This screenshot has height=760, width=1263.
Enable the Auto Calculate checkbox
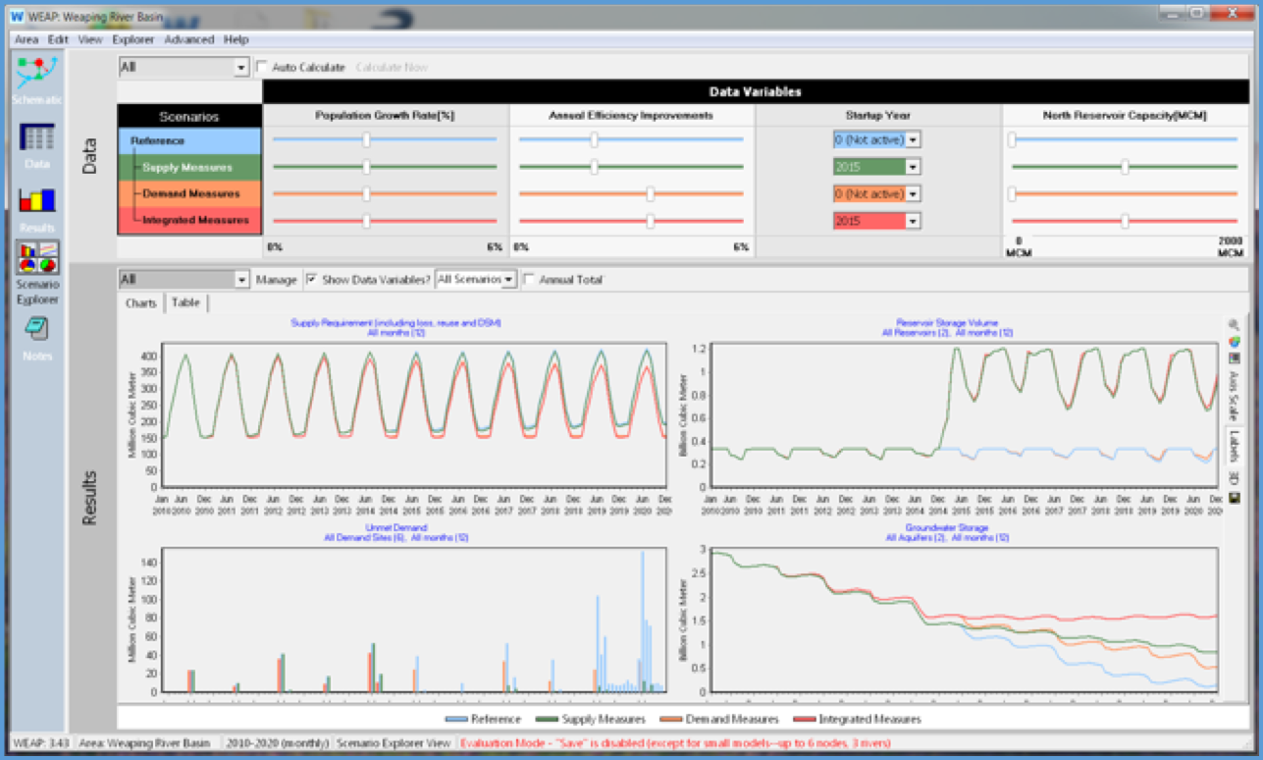[262, 68]
